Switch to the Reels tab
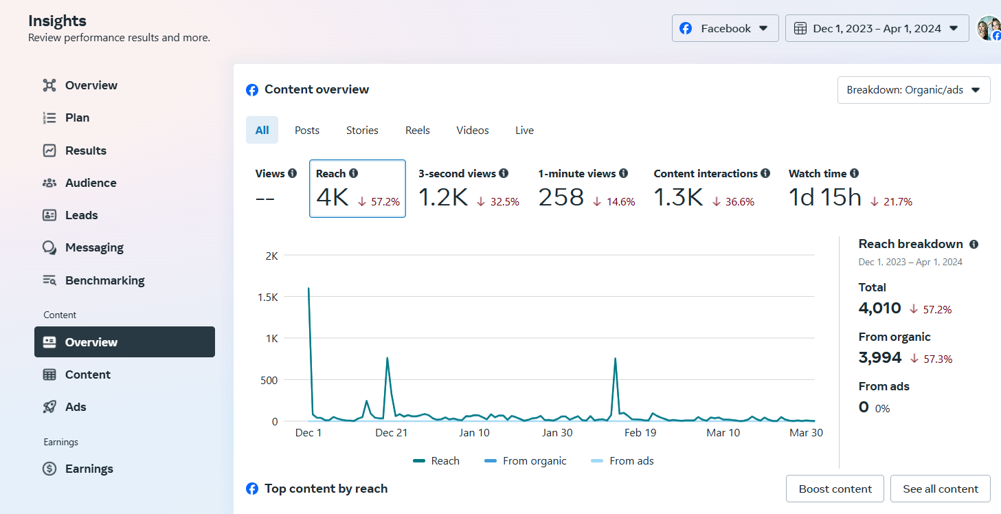 click(x=418, y=130)
